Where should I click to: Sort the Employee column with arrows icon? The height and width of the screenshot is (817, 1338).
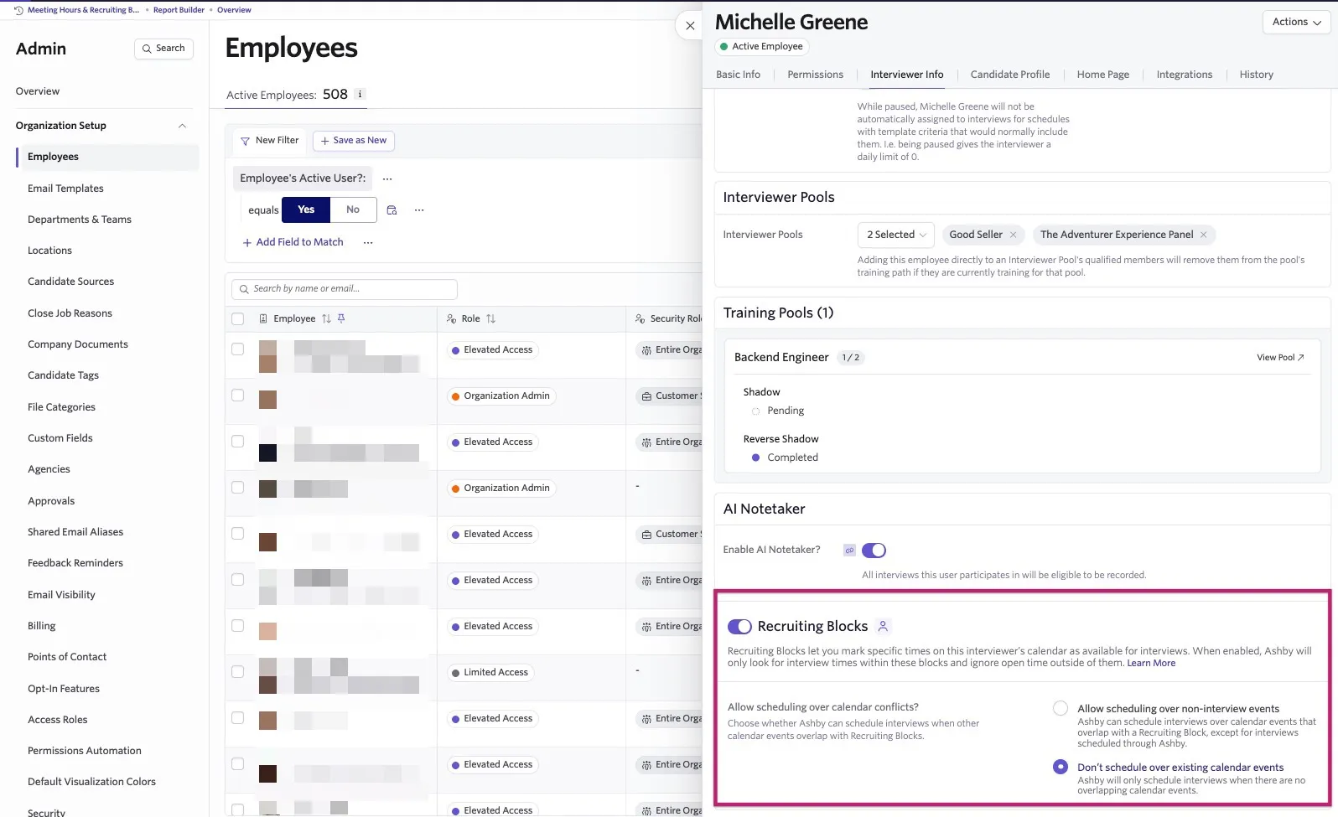click(326, 318)
